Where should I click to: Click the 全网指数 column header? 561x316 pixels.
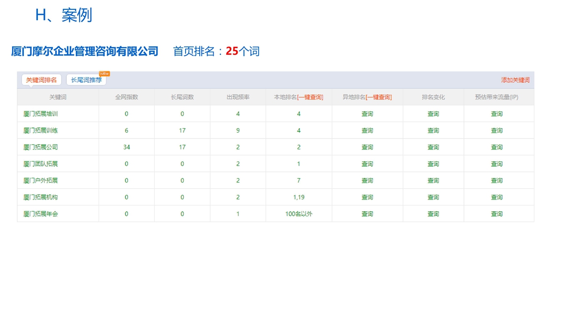(127, 97)
